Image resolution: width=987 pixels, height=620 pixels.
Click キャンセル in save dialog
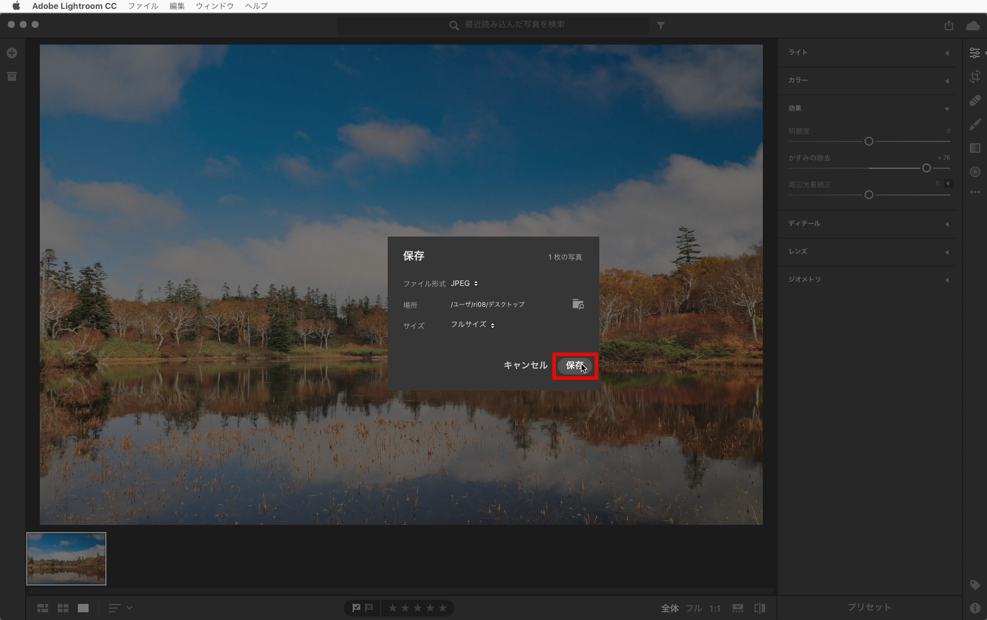click(526, 365)
